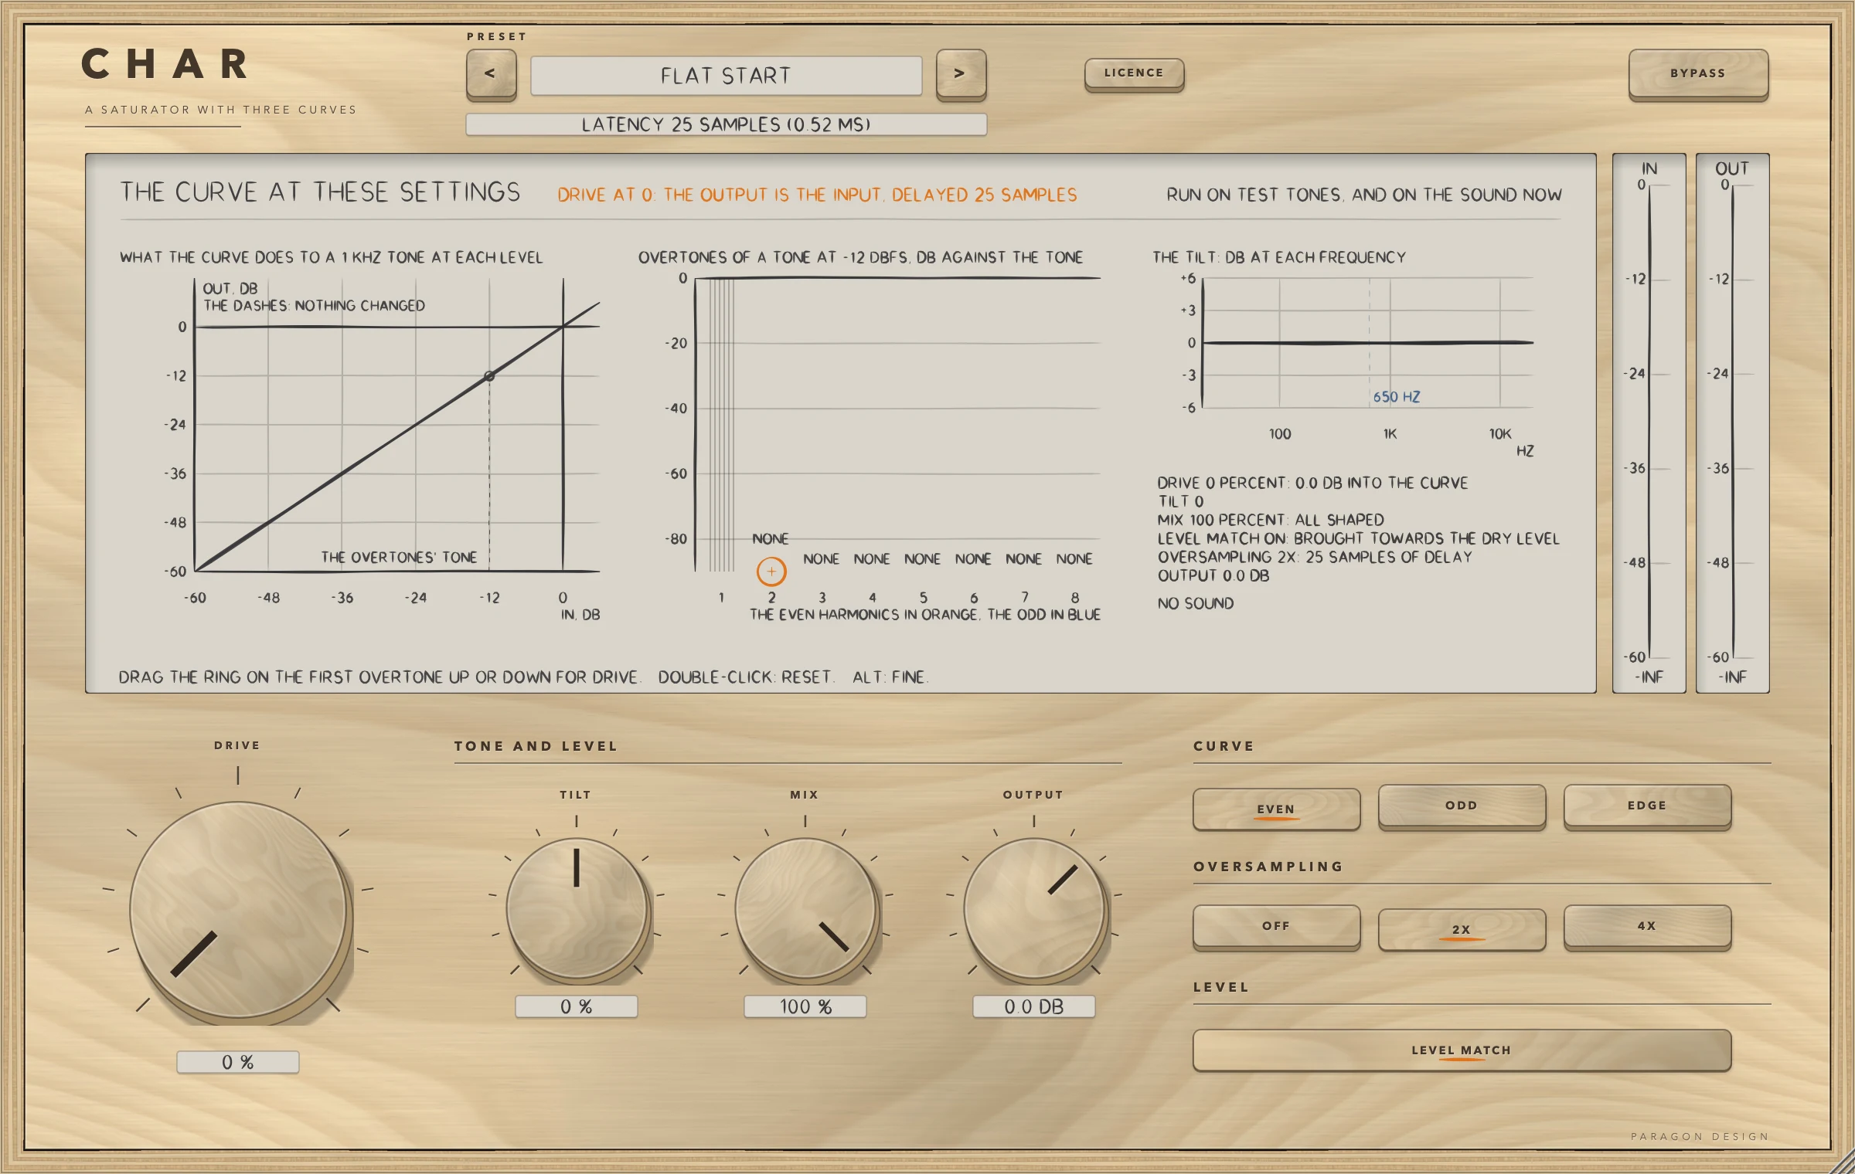Click the 'THE OVERTONES' TONE' label
This screenshot has width=1855, height=1174.
click(399, 557)
